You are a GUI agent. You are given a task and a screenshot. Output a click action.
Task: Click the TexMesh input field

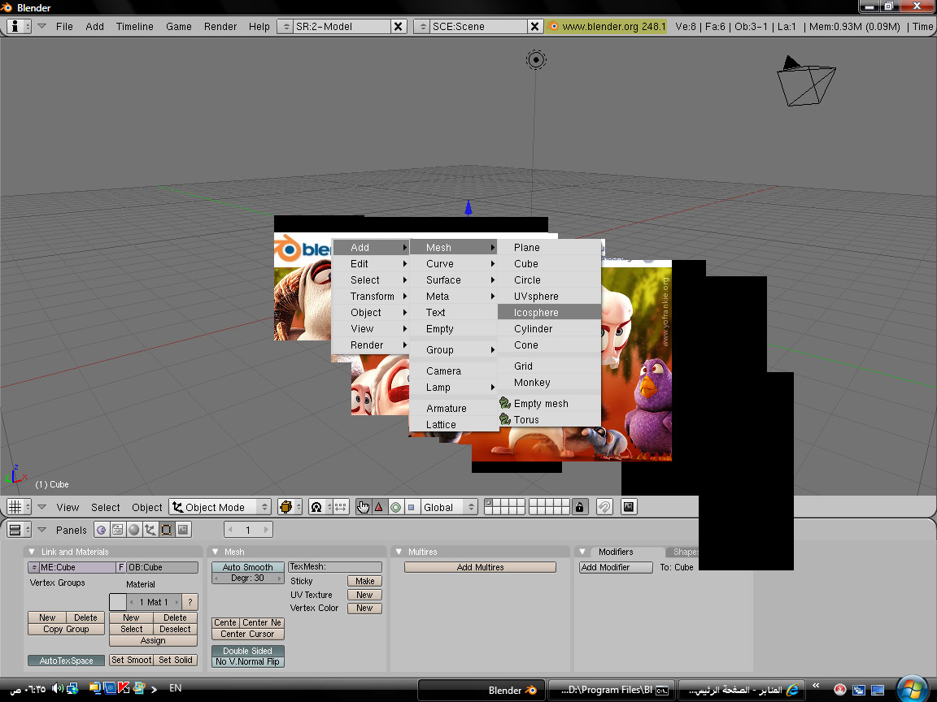point(334,566)
